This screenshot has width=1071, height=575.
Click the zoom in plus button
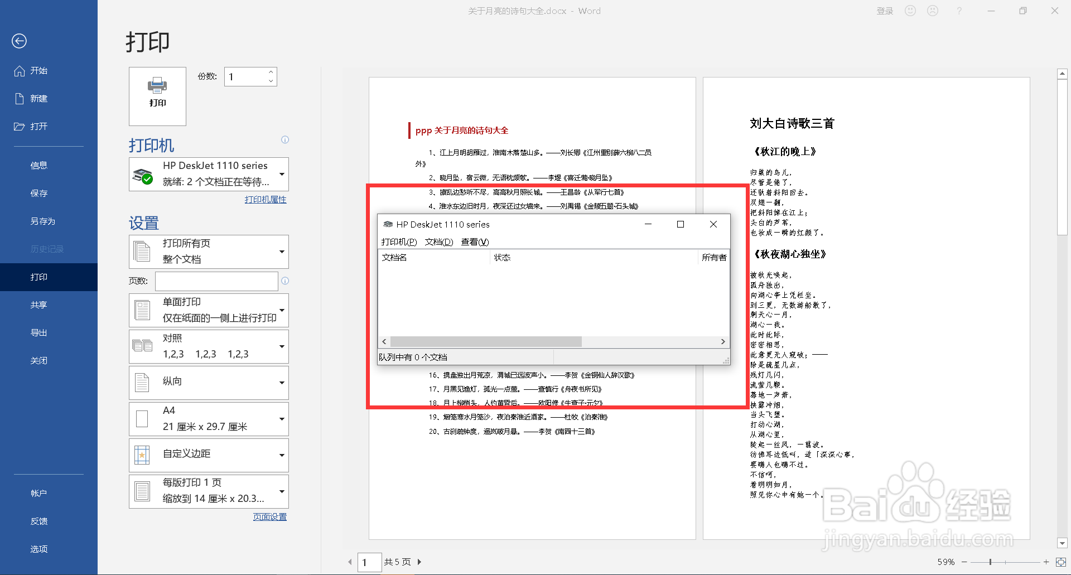click(1046, 562)
